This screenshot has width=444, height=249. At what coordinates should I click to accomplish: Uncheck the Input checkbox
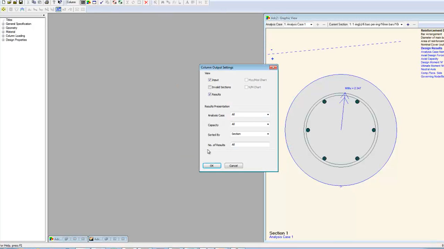210,80
